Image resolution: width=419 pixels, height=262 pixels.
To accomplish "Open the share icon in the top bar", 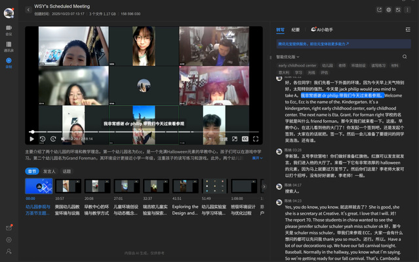I will (x=380, y=10).
